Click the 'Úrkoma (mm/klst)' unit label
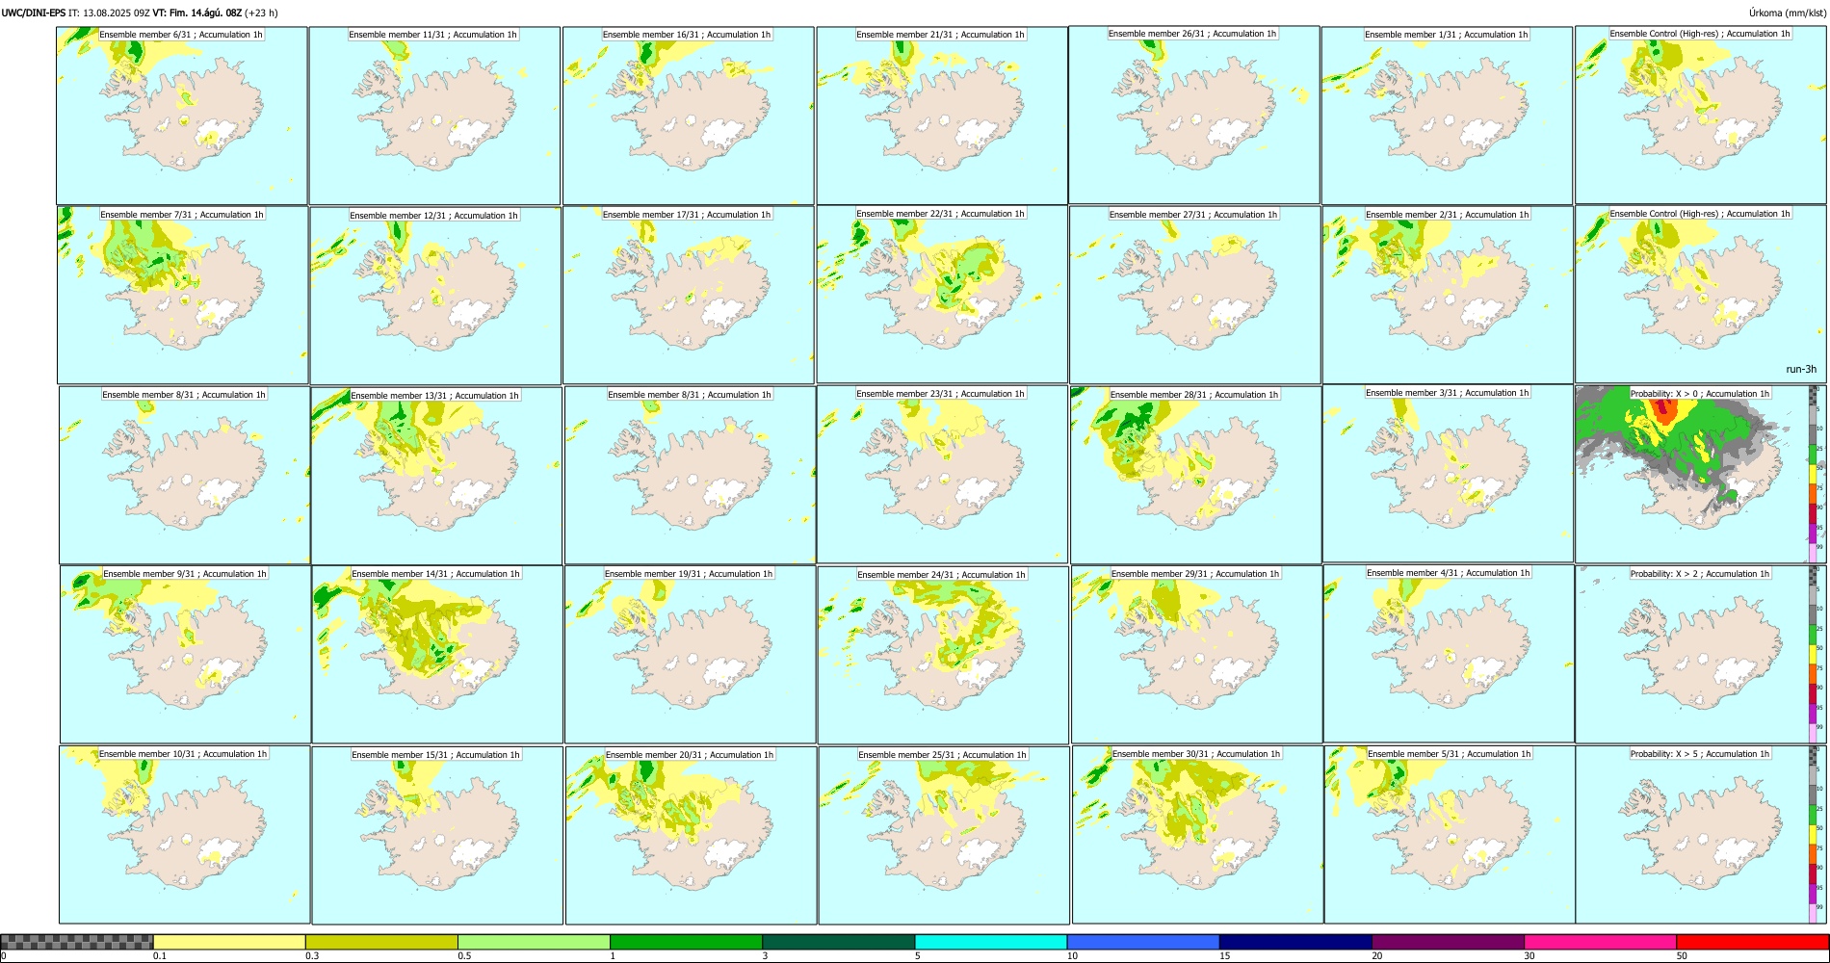This screenshot has height=963, width=1830. pyautogui.click(x=1787, y=13)
